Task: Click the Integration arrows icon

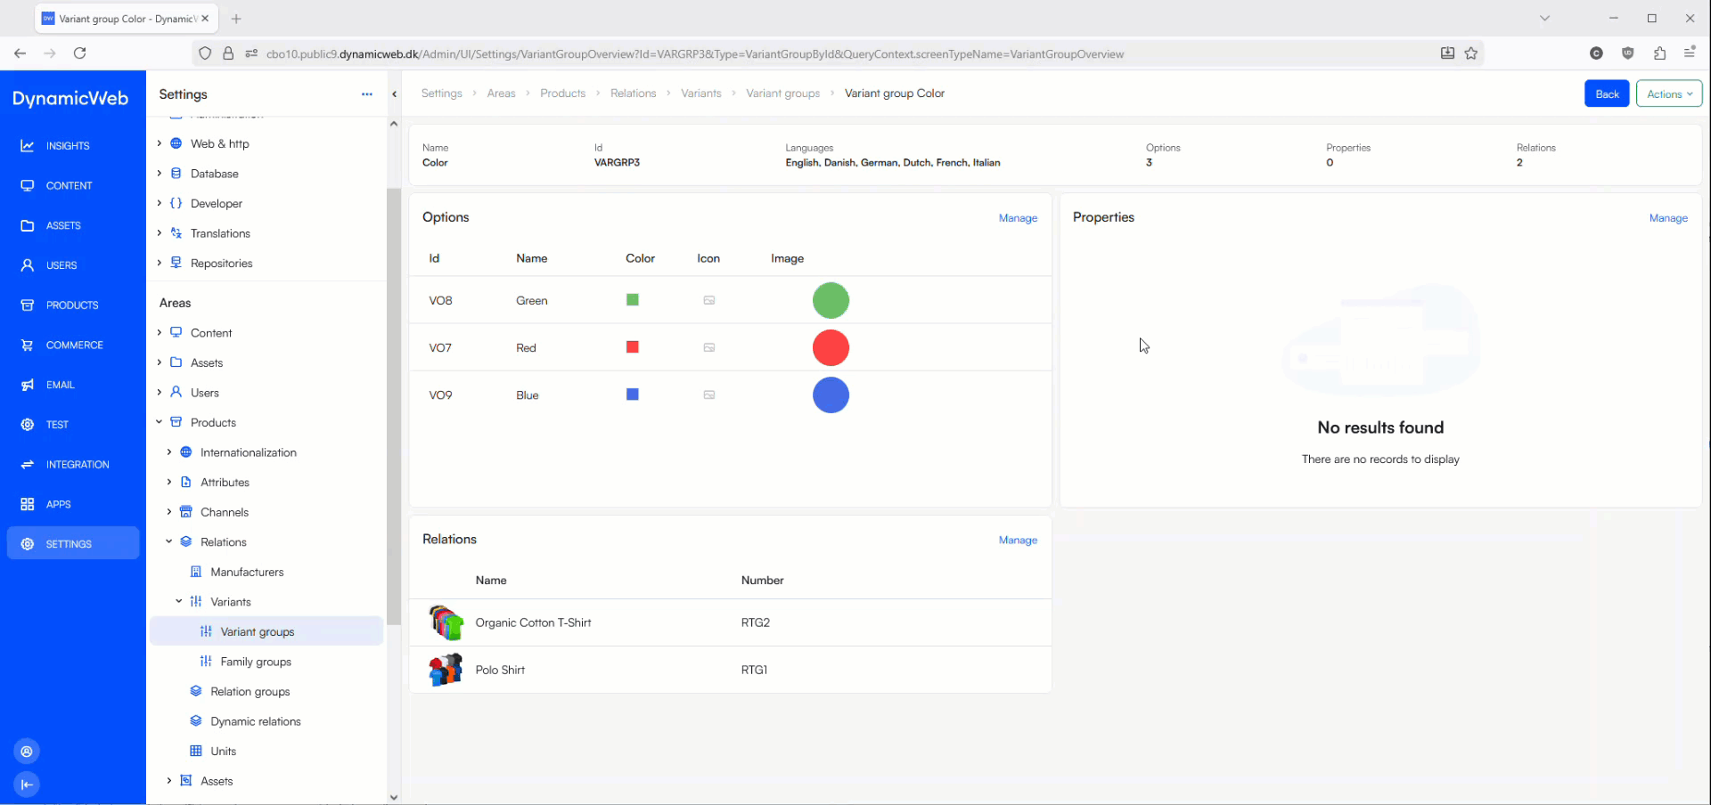Action: point(28,465)
